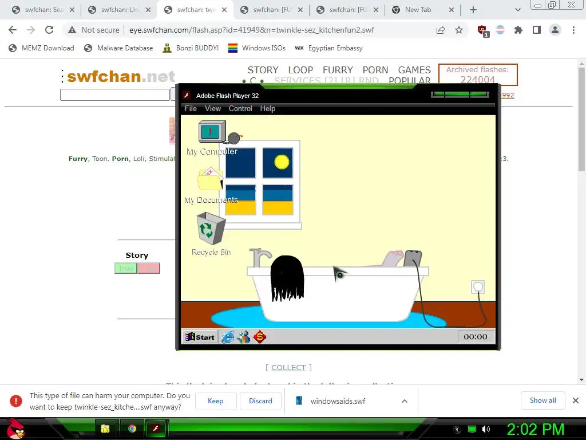Open the LOOP category link
The width and height of the screenshot is (586, 440).
[300, 70]
